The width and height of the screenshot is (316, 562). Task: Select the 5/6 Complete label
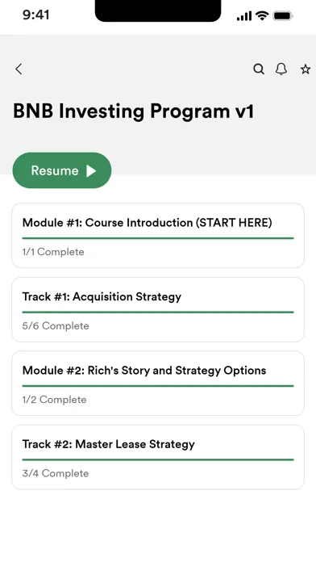tap(56, 325)
